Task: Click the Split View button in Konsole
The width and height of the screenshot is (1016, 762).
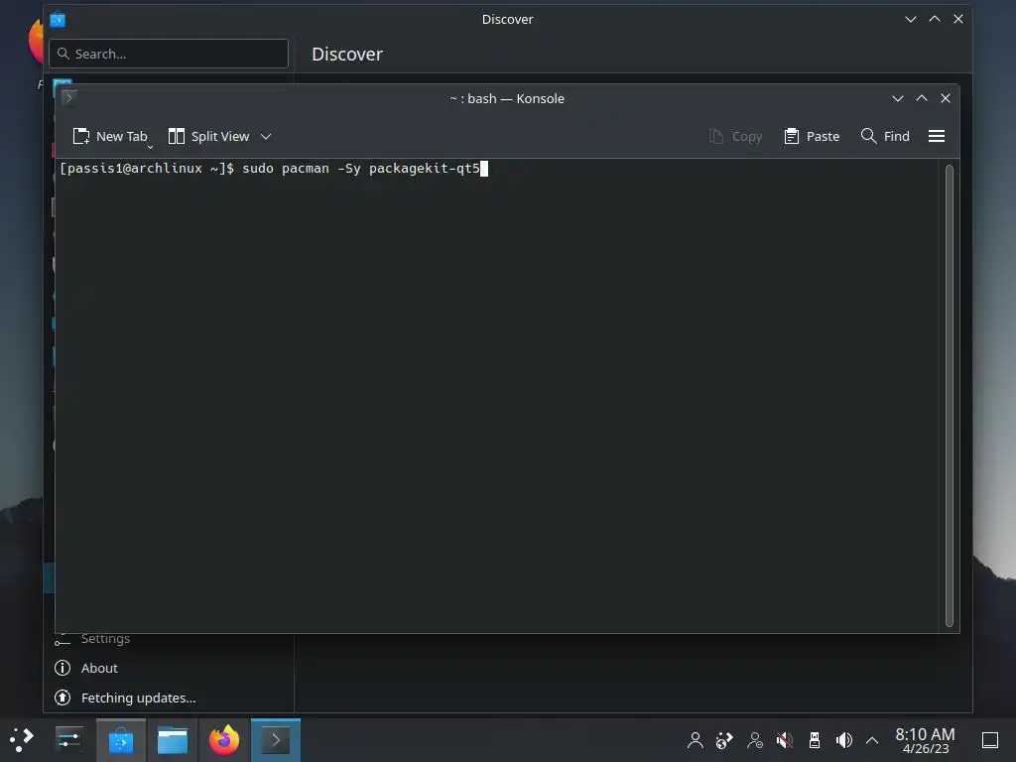Action: (208, 136)
